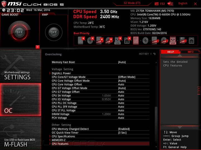
Task: Select the CPU SA Voltage Auto field
Action: [x=121, y=95]
